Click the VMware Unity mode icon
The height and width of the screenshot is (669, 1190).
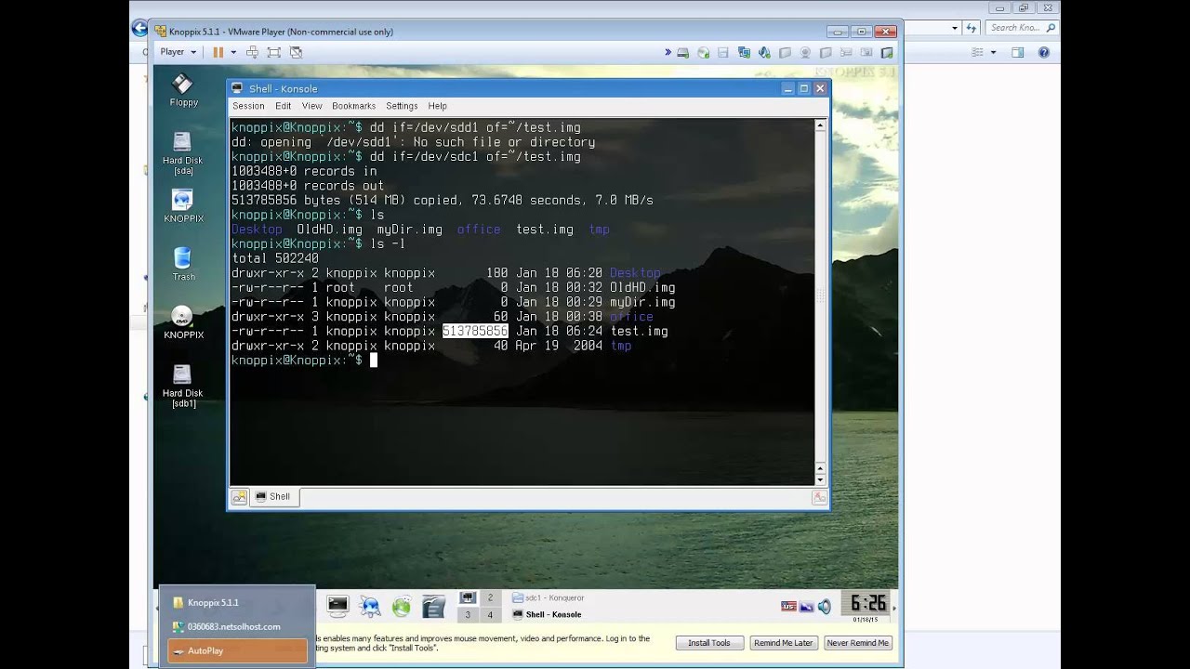pos(294,52)
